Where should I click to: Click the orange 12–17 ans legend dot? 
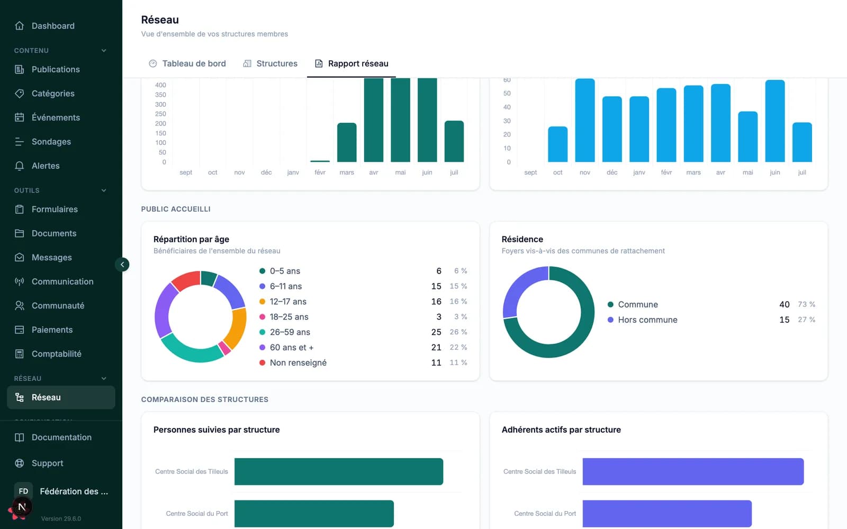pos(262,302)
